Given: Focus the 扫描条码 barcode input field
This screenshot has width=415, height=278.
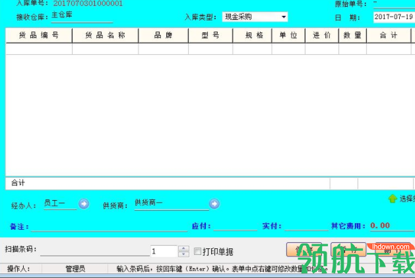Looking at the screenshot, I should point(95,250).
